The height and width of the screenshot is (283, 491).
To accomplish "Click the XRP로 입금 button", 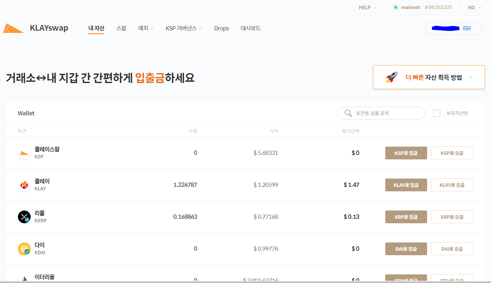I will coord(406,217).
